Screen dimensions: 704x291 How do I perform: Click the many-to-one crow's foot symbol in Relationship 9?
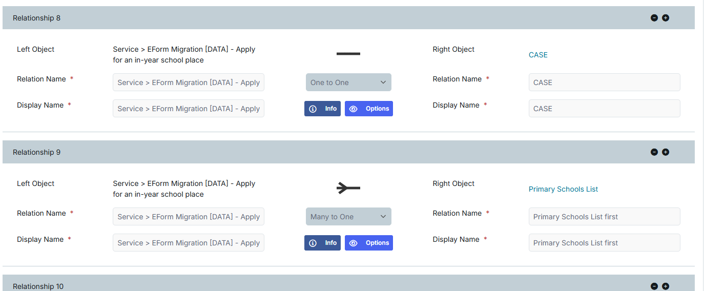click(348, 188)
